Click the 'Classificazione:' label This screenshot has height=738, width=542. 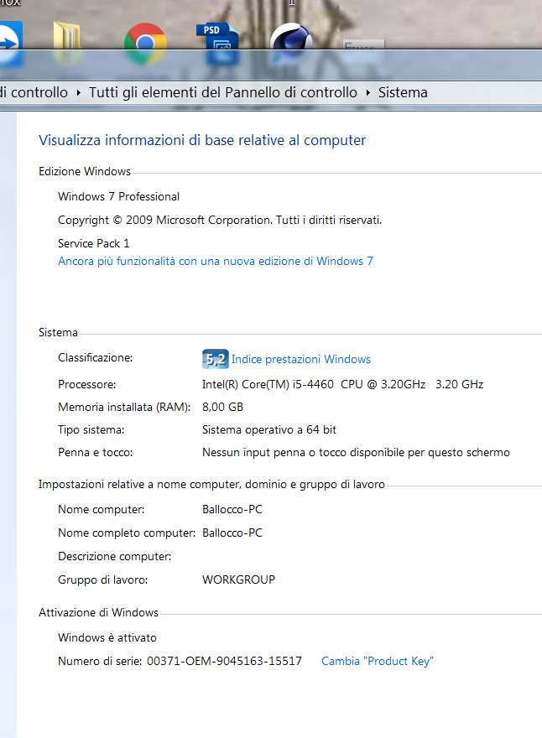tap(95, 358)
